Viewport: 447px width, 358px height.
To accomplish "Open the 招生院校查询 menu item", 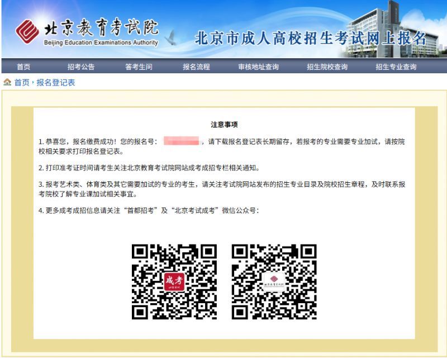I will (x=327, y=67).
